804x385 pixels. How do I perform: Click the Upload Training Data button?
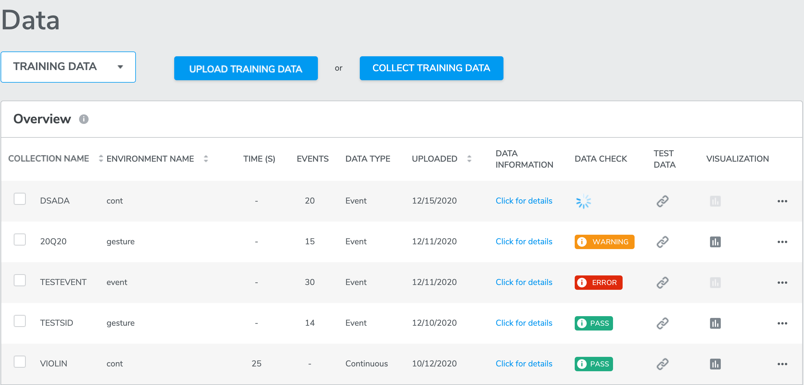pos(246,68)
